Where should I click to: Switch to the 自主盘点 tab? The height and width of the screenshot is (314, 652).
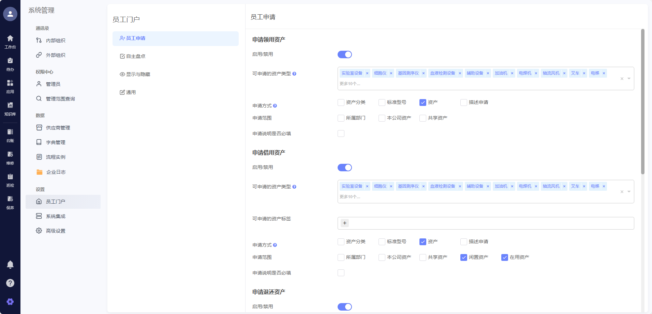[136, 56]
